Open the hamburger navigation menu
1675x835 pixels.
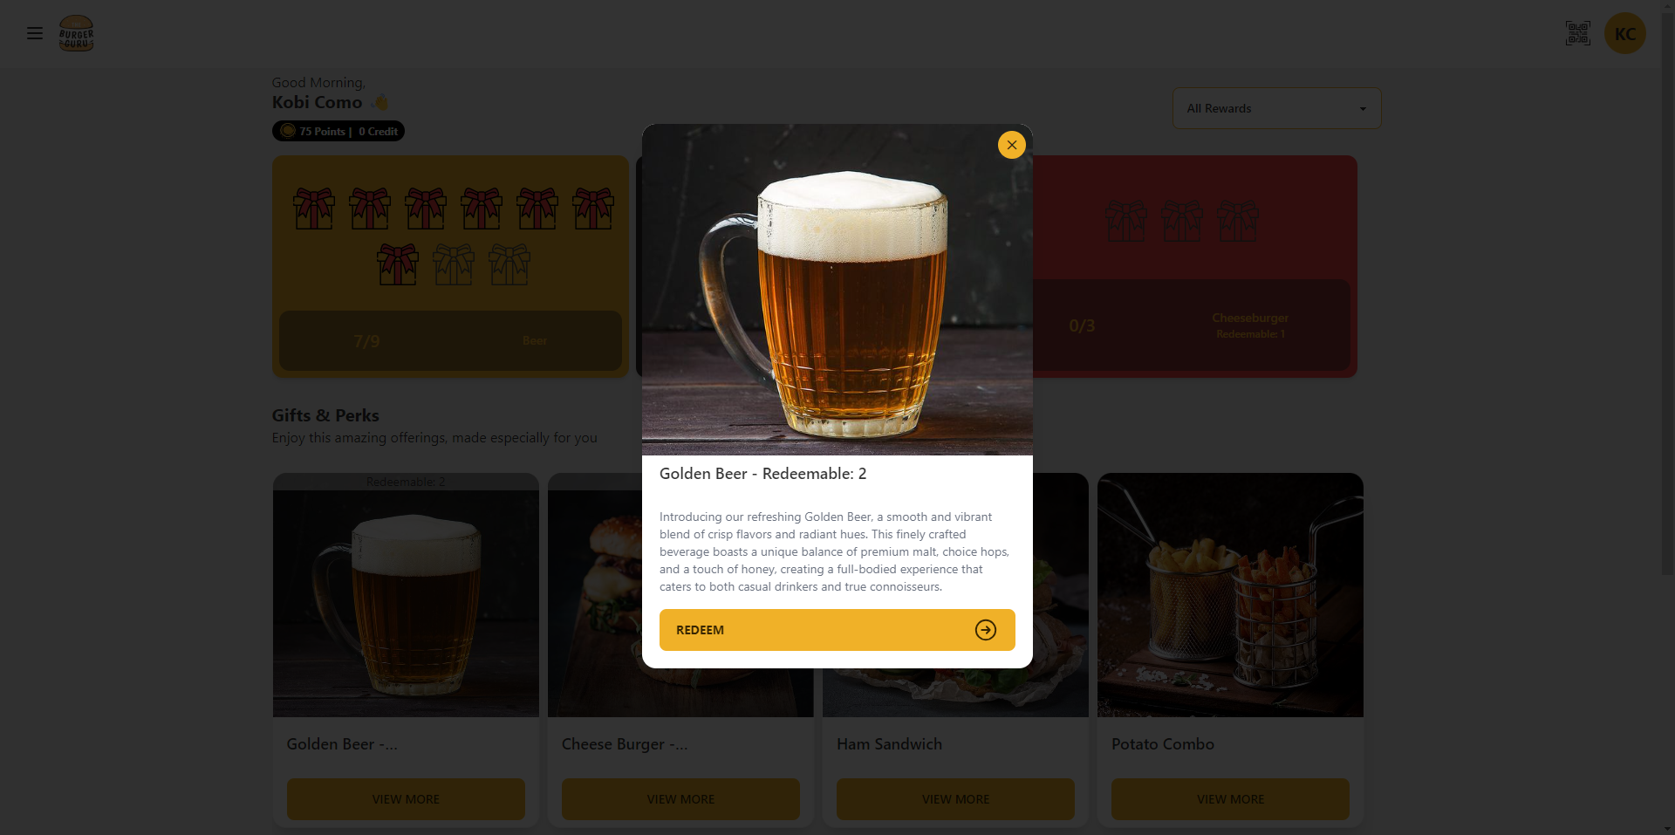point(35,33)
